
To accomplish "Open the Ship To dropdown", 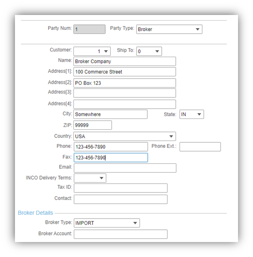I will [x=149, y=51].
